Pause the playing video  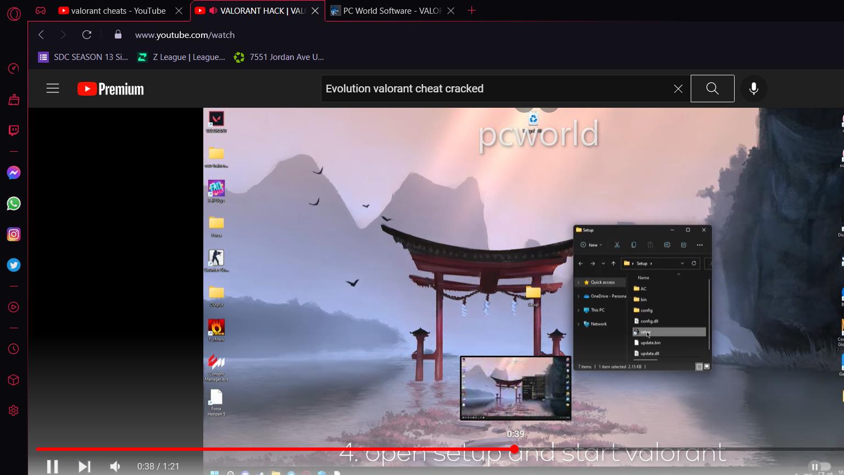point(52,466)
